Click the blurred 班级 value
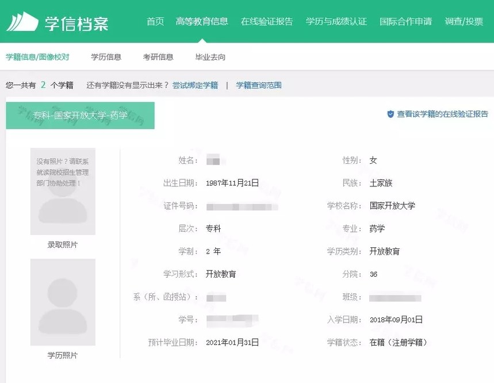 [x=395, y=298]
